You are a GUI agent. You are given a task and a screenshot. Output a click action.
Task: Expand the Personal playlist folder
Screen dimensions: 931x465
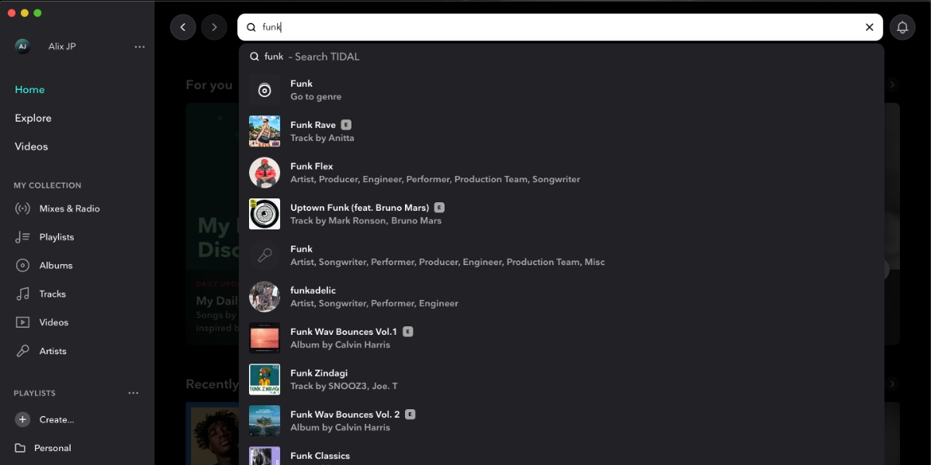coord(52,448)
